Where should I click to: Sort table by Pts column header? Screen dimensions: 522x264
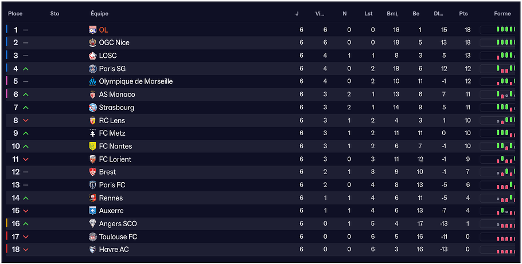(x=463, y=14)
